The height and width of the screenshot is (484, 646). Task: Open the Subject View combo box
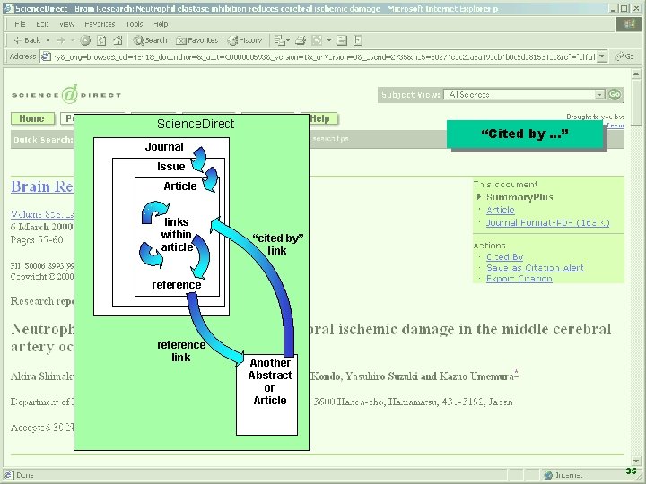(524, 95)
